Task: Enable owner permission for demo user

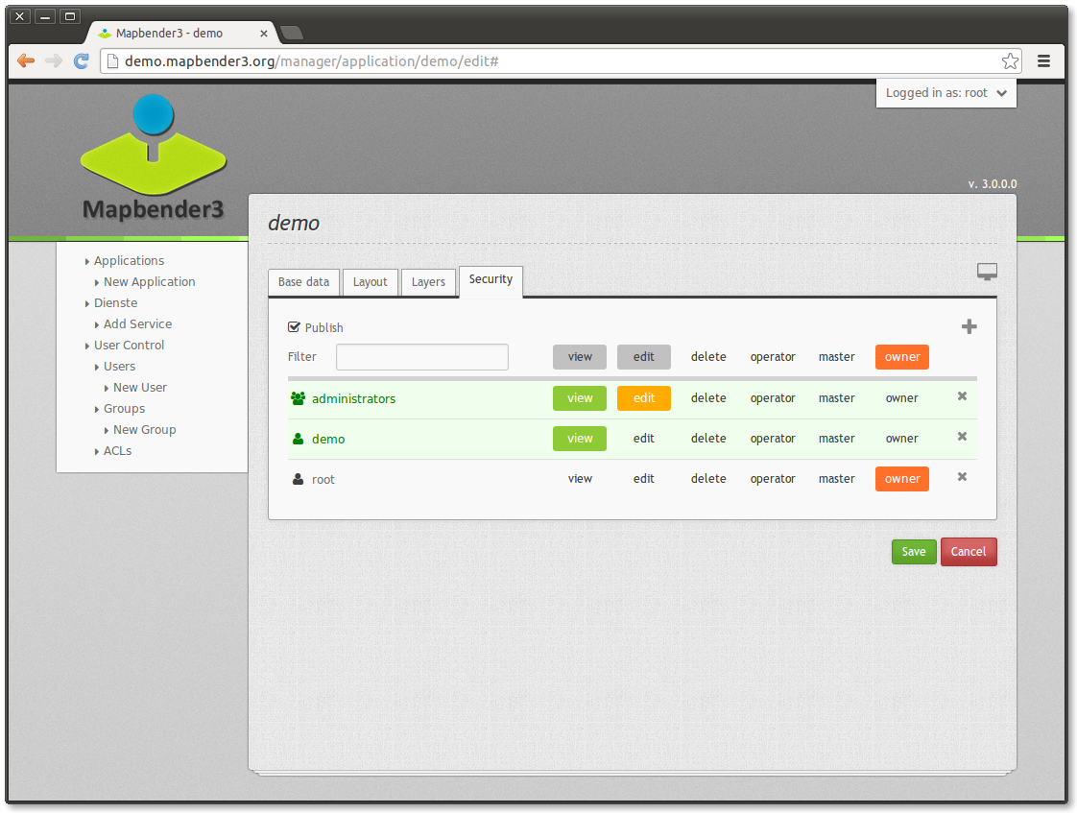Action: [902, 439]
